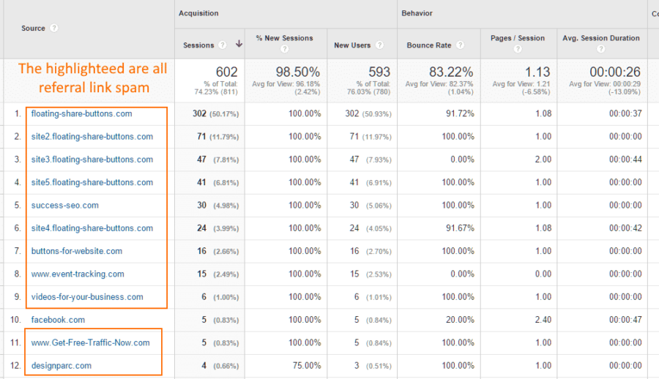Click the help icon beside Sessions header
The image size is (659, 379).
coord(223,45)
